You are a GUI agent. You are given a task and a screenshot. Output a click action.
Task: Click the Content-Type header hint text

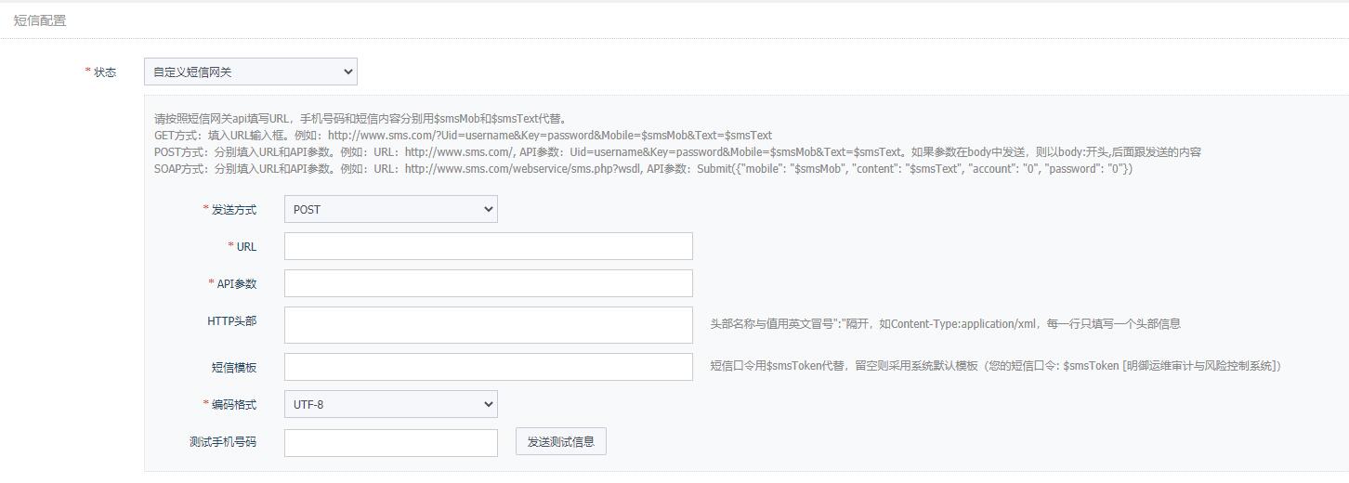(x=945, y=324)
